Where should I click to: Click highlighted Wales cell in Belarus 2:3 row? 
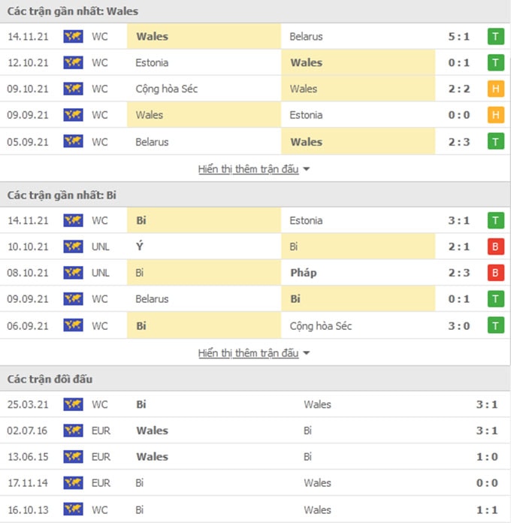click(358, 142)
